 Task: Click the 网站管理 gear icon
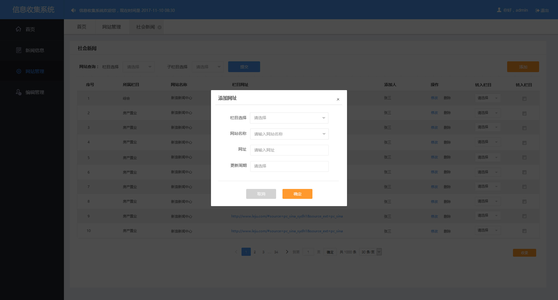tap(19, 71)
